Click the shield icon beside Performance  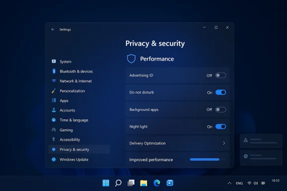131,59
